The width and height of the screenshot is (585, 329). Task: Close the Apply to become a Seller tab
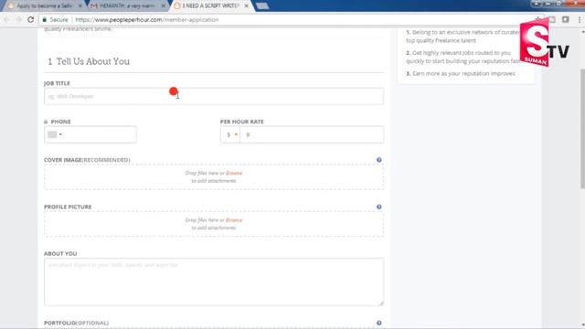click(x=80, y=6)
